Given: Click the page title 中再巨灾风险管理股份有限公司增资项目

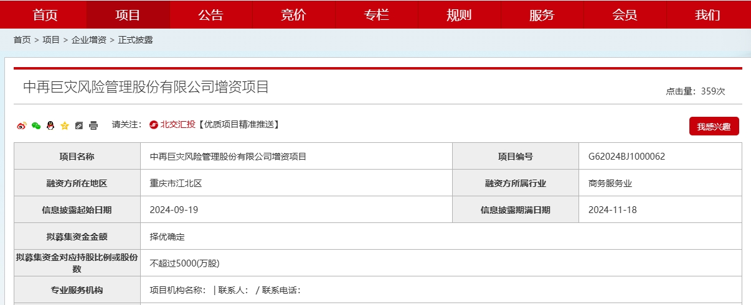Looking at the screenshot, I should tap(146, 87).
